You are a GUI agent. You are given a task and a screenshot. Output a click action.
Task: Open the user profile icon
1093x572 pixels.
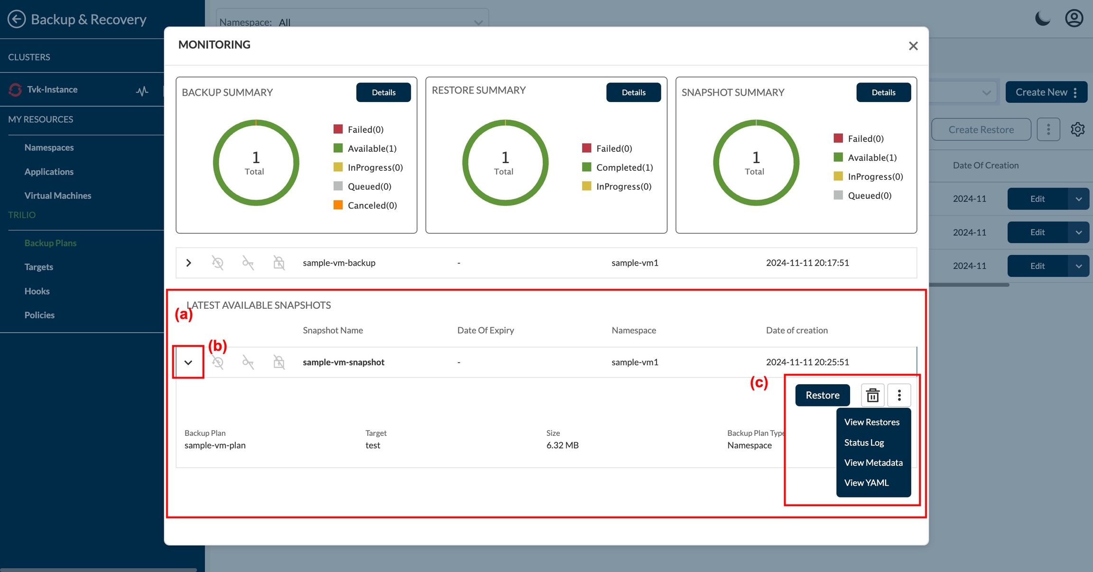(1074, 19)
